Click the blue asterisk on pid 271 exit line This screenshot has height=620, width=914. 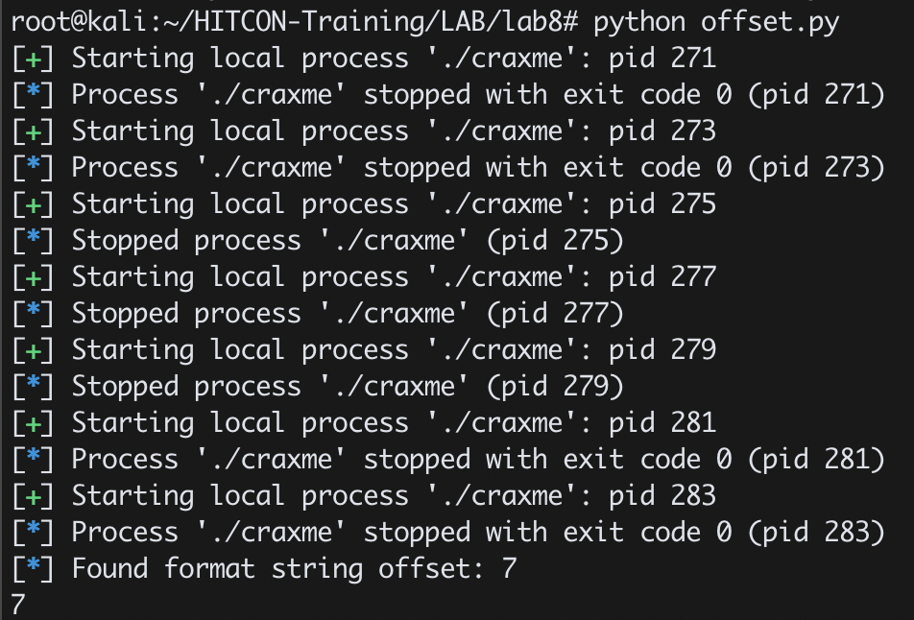pyautogui.click(x=34, y=93)
